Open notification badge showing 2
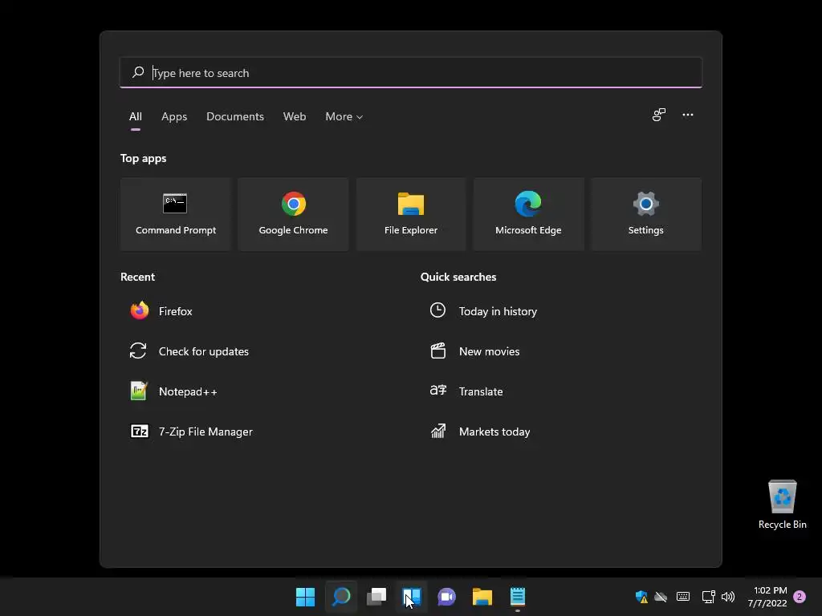The width and height of the screenshot is (822, 616). point(800,597)
